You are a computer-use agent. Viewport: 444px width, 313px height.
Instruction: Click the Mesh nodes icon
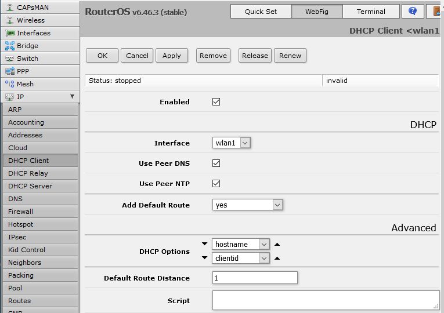pyautogui.click(x=10, y=84)
